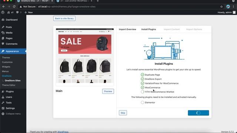Image resolution: width=237 pixels, height=133 pixels.
Task: Open OneStore submenu item
Action: (7, 76)
